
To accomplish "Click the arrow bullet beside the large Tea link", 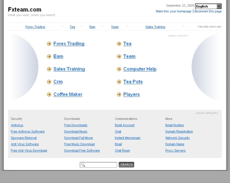I will [119, 44].
